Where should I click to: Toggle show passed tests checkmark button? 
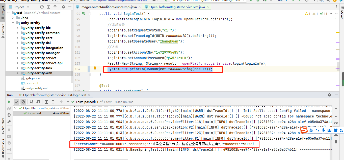pos(17,102)
